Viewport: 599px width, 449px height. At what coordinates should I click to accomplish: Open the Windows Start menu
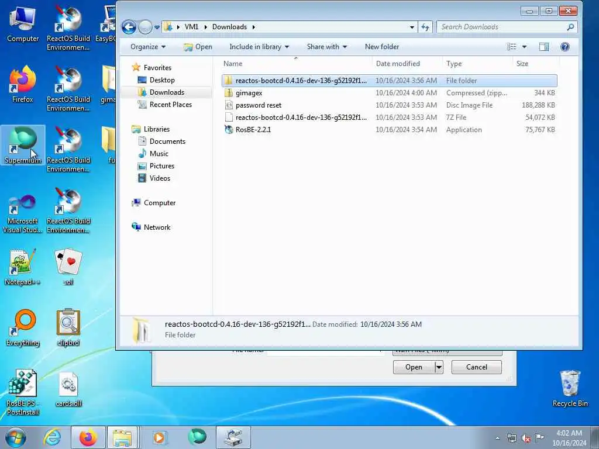point(16,437)
